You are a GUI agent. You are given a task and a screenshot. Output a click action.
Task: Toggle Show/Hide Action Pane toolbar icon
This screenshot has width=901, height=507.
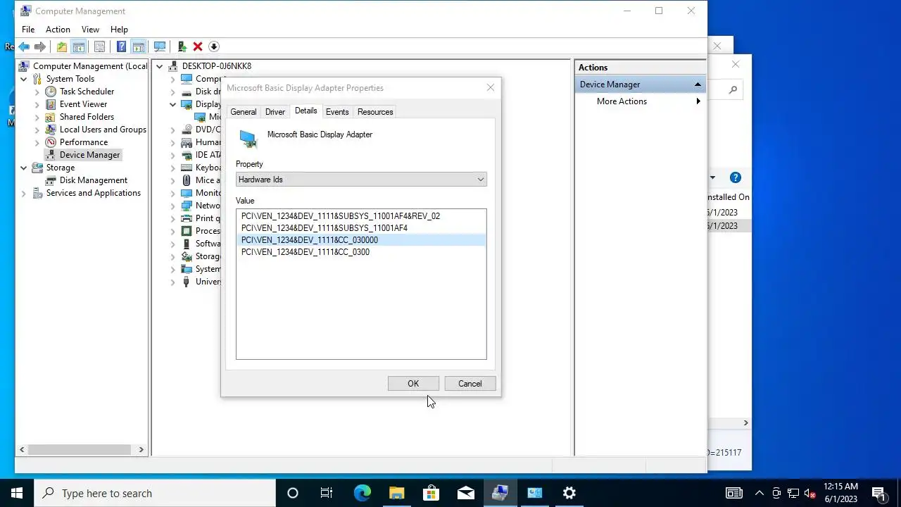pyautogui.click(x=138, y=46)
